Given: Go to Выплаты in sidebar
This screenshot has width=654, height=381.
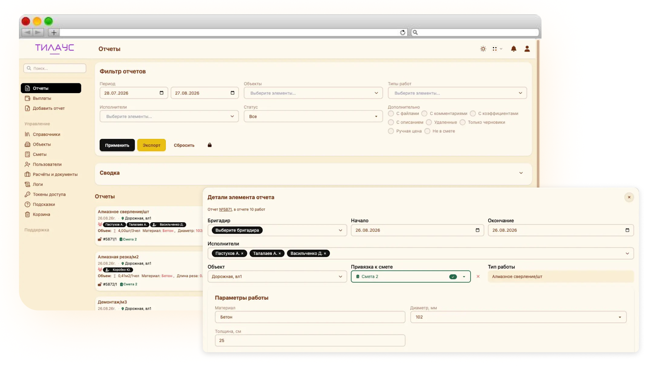Looking at the screenshot, I should coord(42,98).
